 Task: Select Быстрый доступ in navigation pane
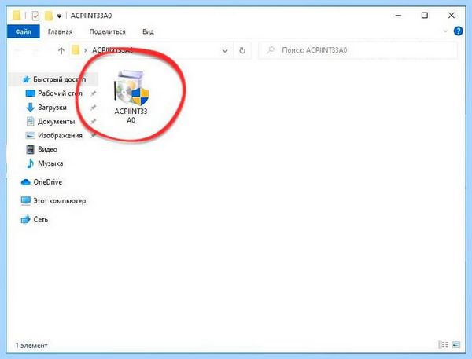point(54,79)
